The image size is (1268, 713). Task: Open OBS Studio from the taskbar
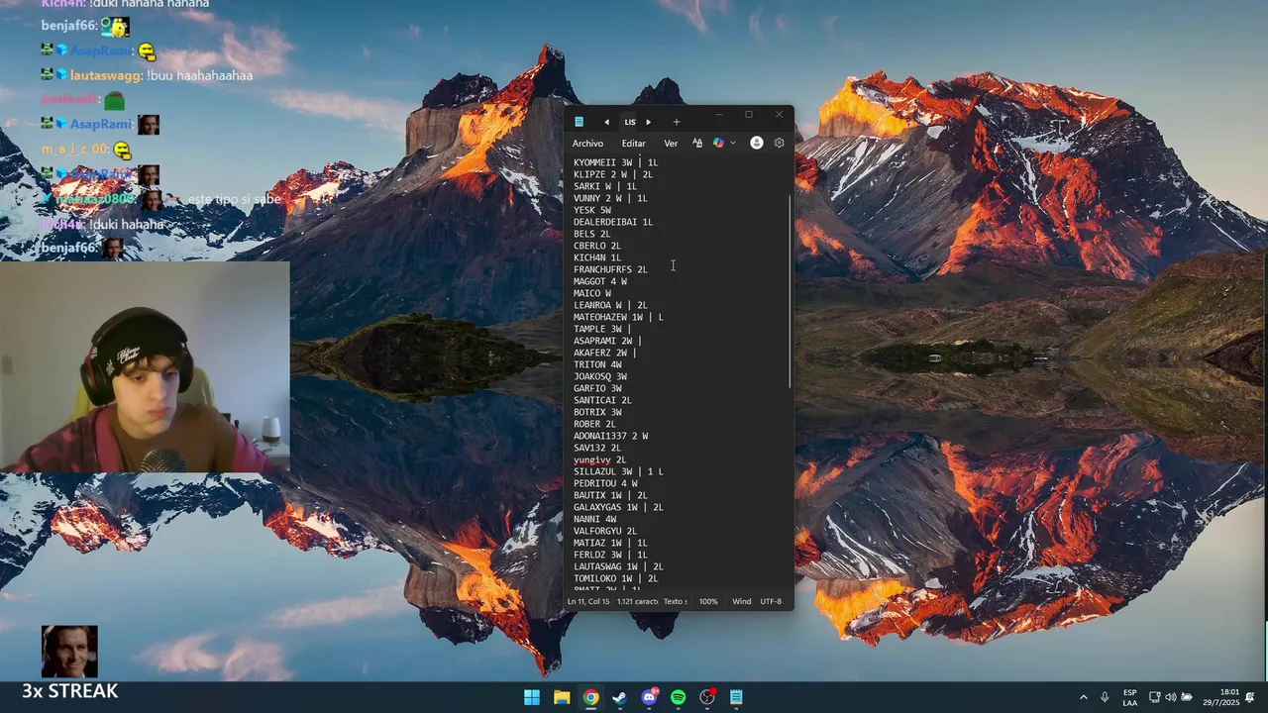[707, 697]
